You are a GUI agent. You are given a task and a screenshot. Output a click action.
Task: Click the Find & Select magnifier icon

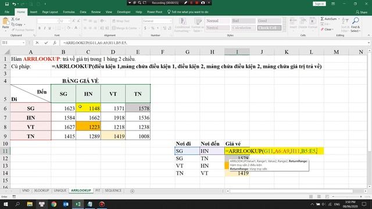(x=355, y=21)
